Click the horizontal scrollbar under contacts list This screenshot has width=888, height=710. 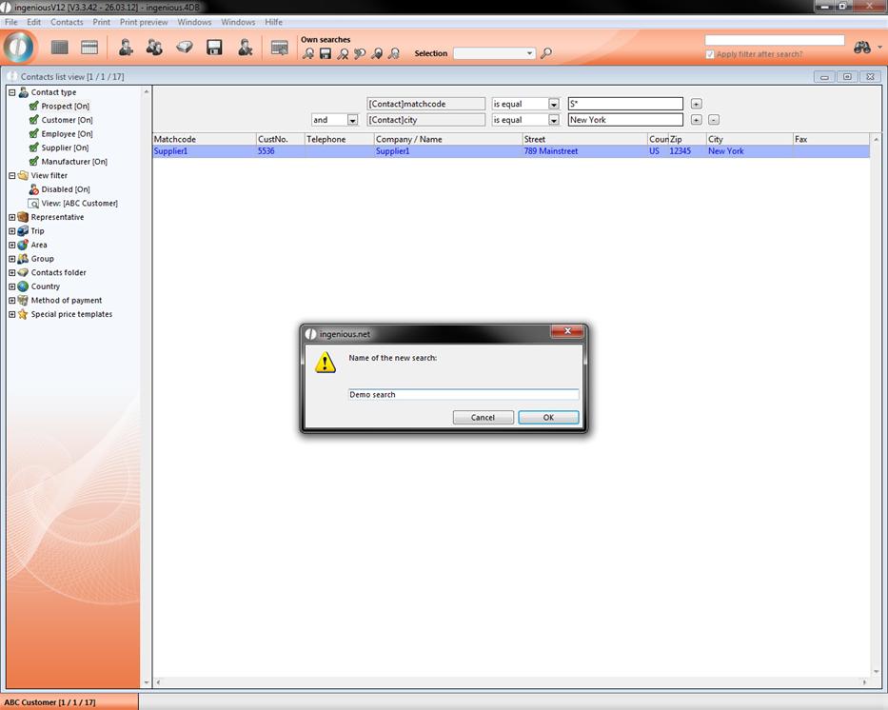(x=511, y=682)
